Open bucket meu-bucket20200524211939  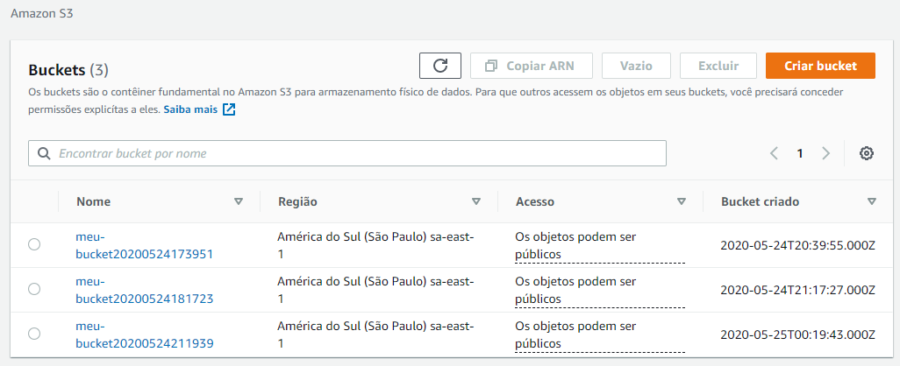coord(145,334)
